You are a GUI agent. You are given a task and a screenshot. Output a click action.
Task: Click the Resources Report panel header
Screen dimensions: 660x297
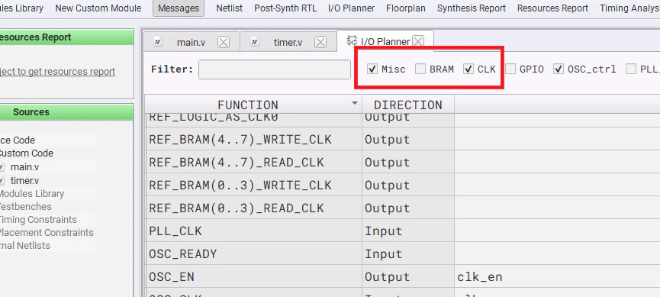pos(66,37)
